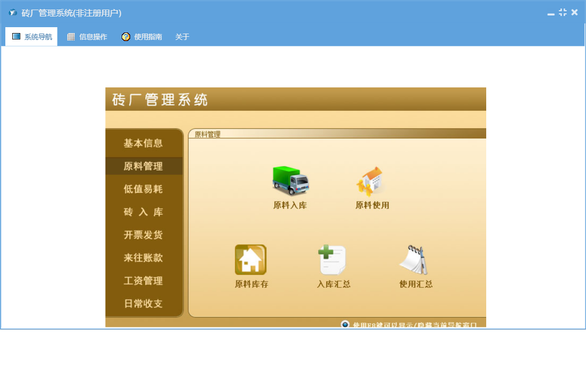The height and width of the screenshot is (388, 586).
Task: Click the 原料使用 text label
Action: [372, 205]
